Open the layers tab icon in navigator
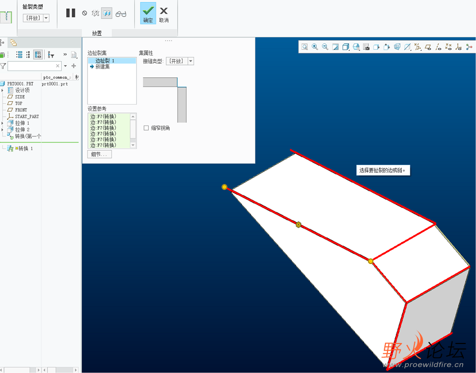 [13, 43]
